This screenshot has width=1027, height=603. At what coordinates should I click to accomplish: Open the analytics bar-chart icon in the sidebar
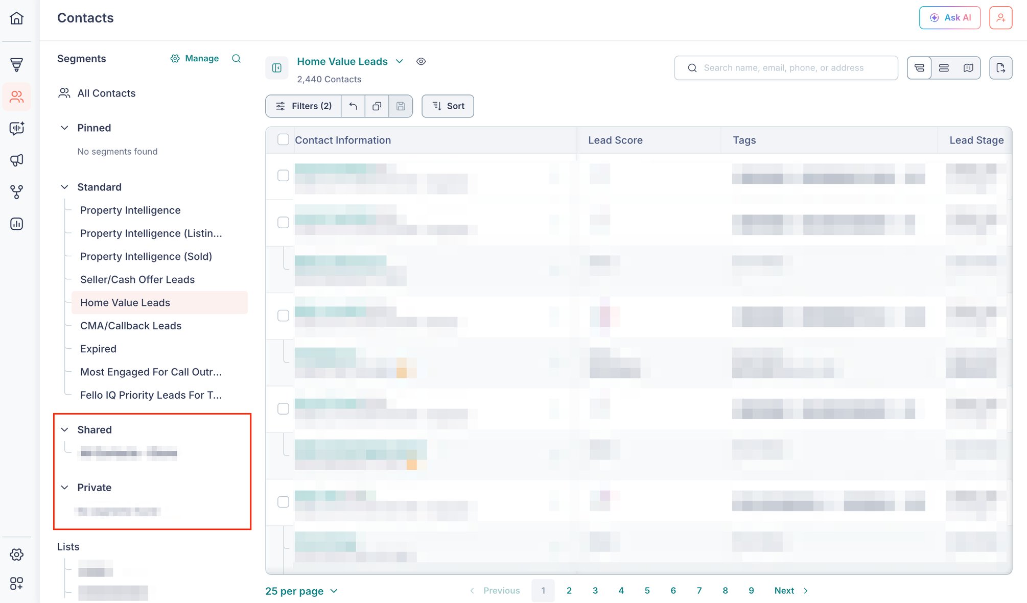pyautogui.click(x=16, y=224)
